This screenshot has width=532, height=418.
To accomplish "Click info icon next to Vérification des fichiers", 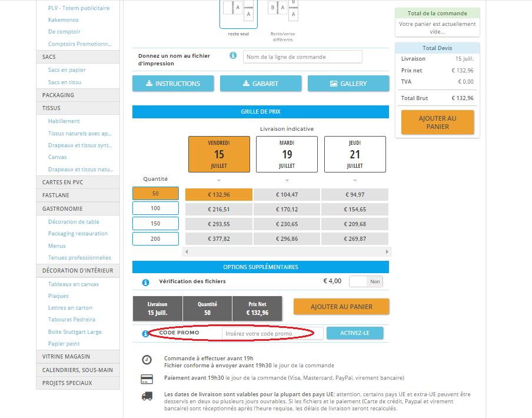I will (145, 282).
